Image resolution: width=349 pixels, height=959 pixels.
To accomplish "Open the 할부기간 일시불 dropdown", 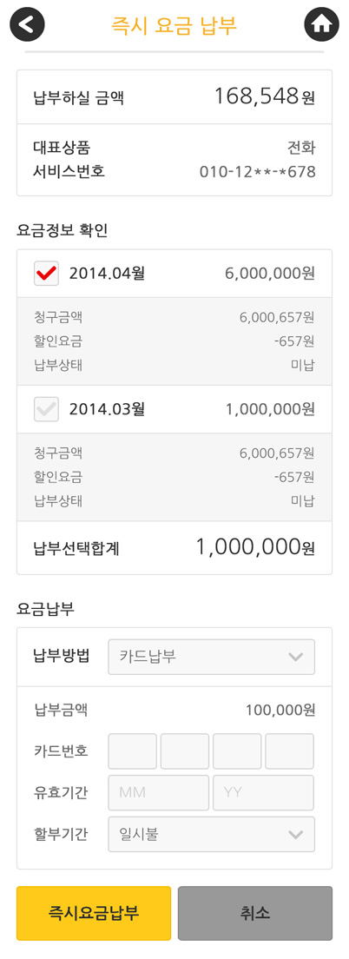I will [212, 834].
